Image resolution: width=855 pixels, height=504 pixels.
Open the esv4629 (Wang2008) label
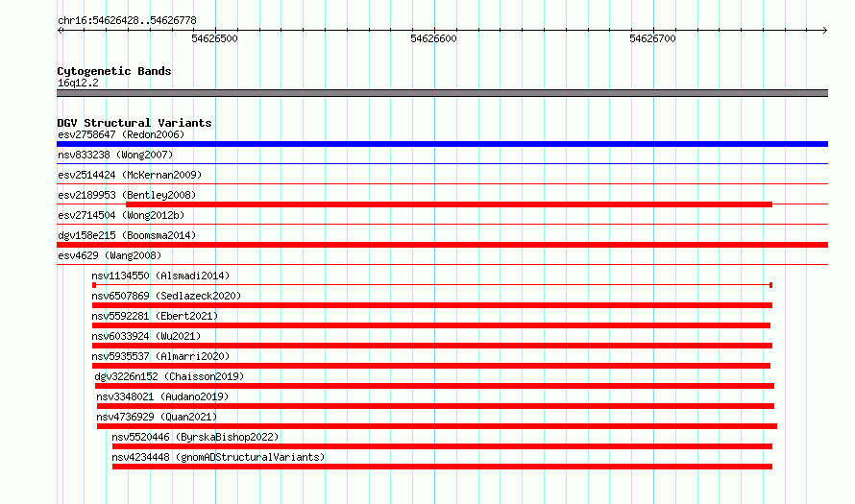[x=110, y=255]
